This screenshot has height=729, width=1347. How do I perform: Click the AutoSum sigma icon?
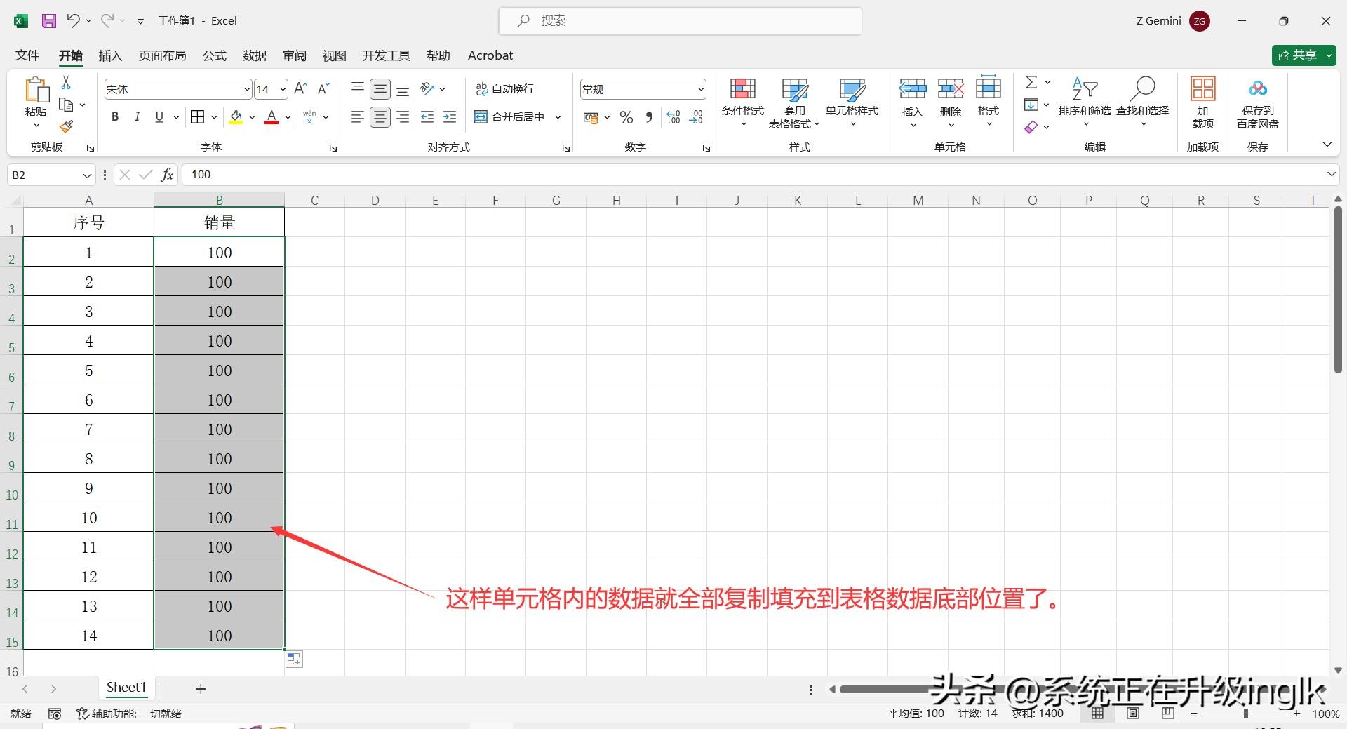[1031, 83]
